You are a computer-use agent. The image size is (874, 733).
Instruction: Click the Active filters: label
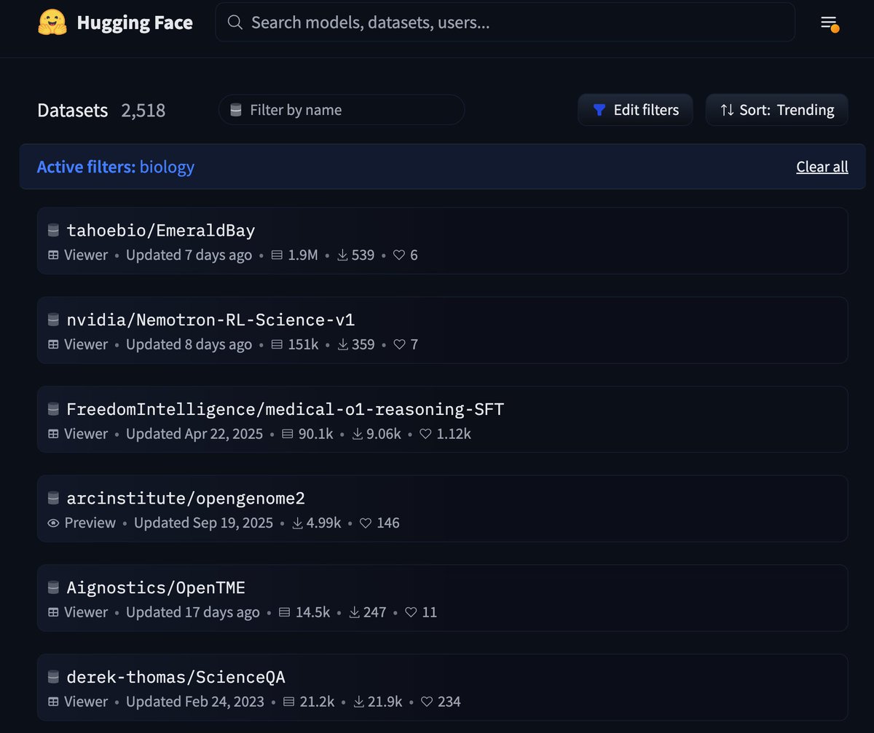click(x=86, y=167)
